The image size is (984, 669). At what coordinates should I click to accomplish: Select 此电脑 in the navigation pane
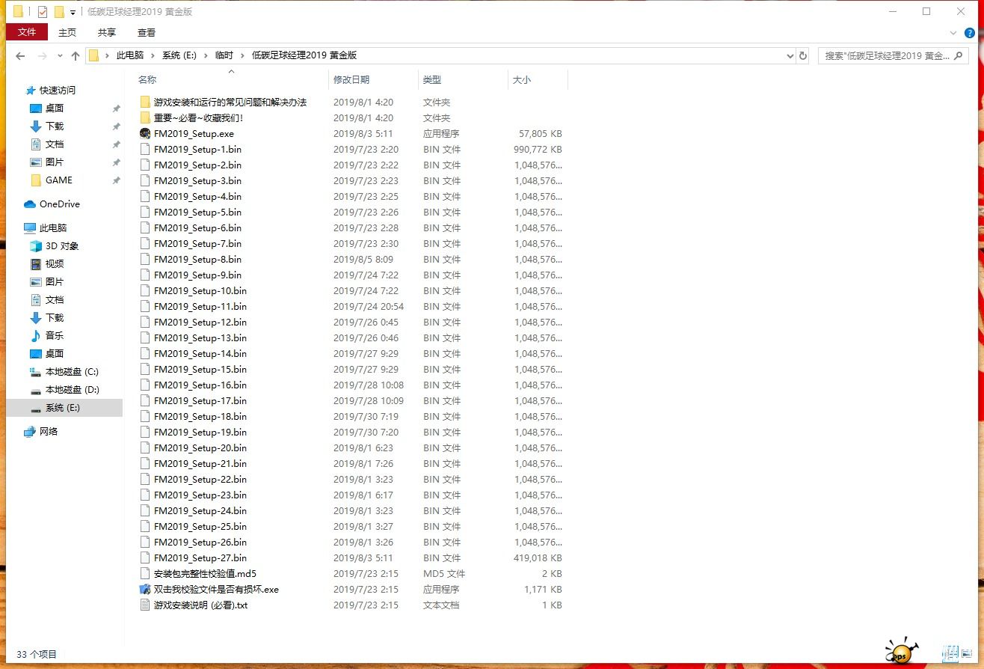(52, 227)
